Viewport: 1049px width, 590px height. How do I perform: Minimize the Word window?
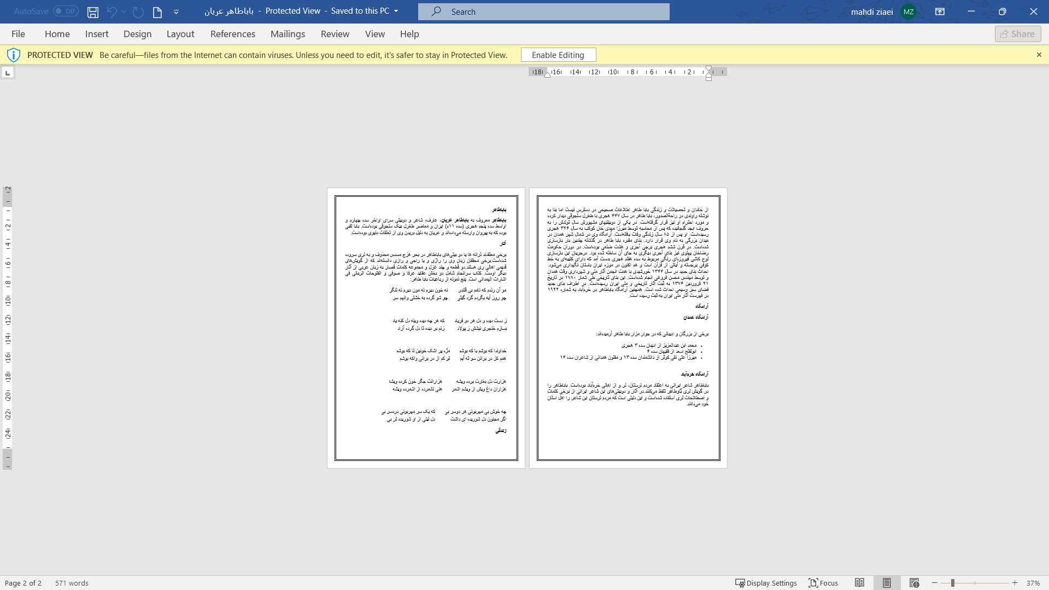pyautogui.click(x=971, y=11)
